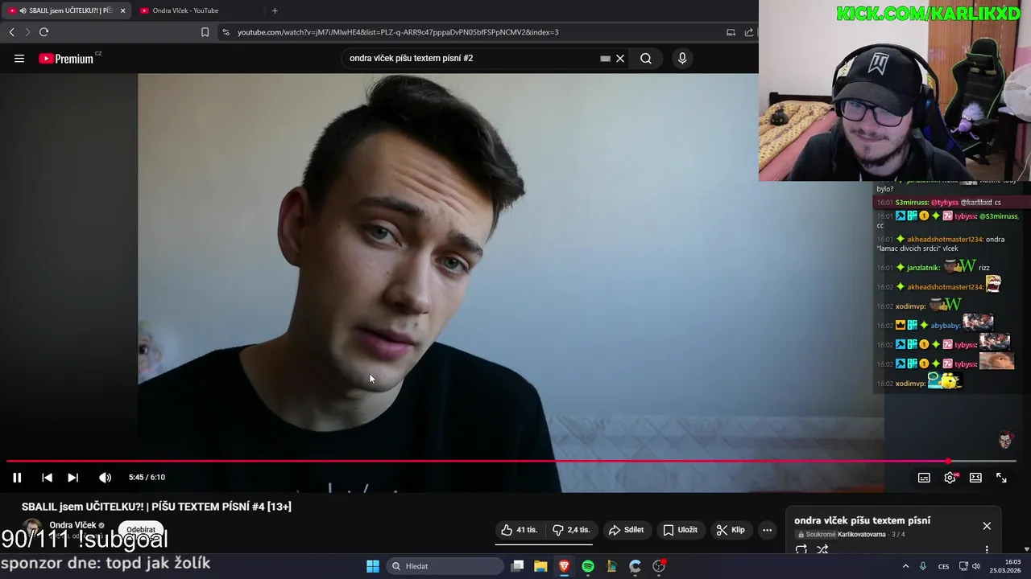1031x579 pixels.
Task: Share page via address bar icon
Action: tap(749, 32)
